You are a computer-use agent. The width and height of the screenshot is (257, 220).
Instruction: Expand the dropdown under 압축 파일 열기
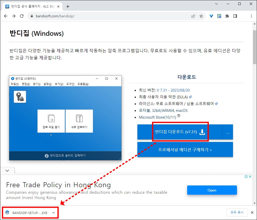51,135
